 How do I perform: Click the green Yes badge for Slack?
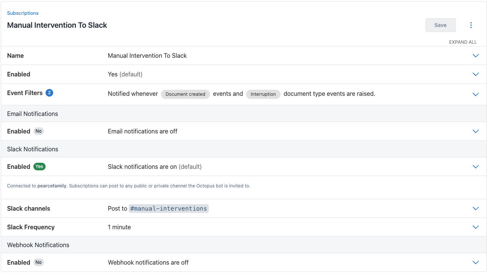tap(39, 167)
